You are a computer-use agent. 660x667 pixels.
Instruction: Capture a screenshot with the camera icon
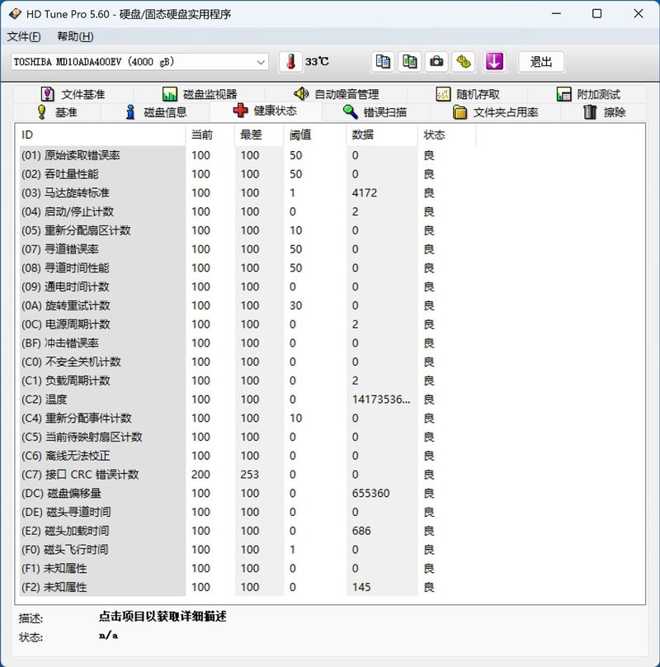(x=436, y=61)
